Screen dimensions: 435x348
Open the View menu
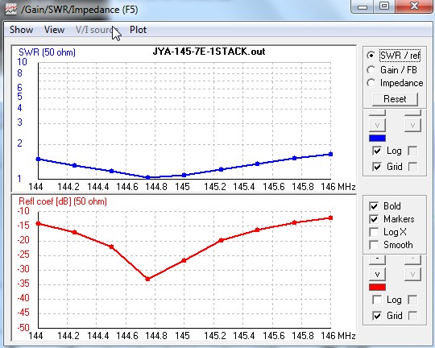click(55, 30)
